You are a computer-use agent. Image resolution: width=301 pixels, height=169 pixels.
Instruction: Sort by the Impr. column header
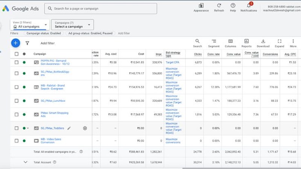(159, 54)
